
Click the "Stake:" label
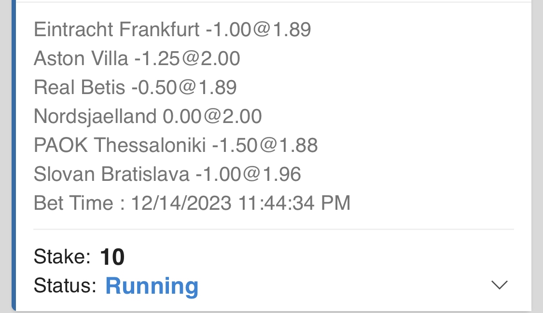point(62,257)
